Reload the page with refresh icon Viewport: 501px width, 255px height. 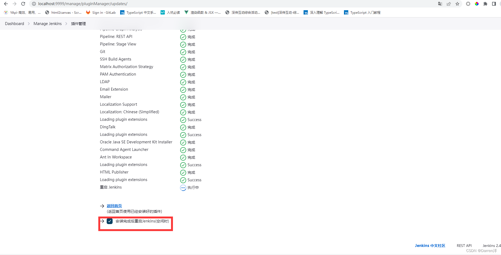(23, 4)
